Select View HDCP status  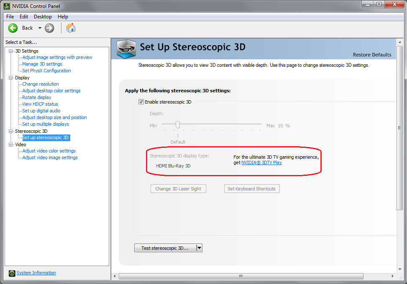click(x=40, y=104)
